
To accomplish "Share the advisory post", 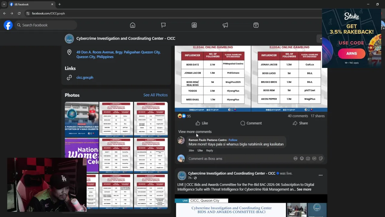I will (300, 123).
